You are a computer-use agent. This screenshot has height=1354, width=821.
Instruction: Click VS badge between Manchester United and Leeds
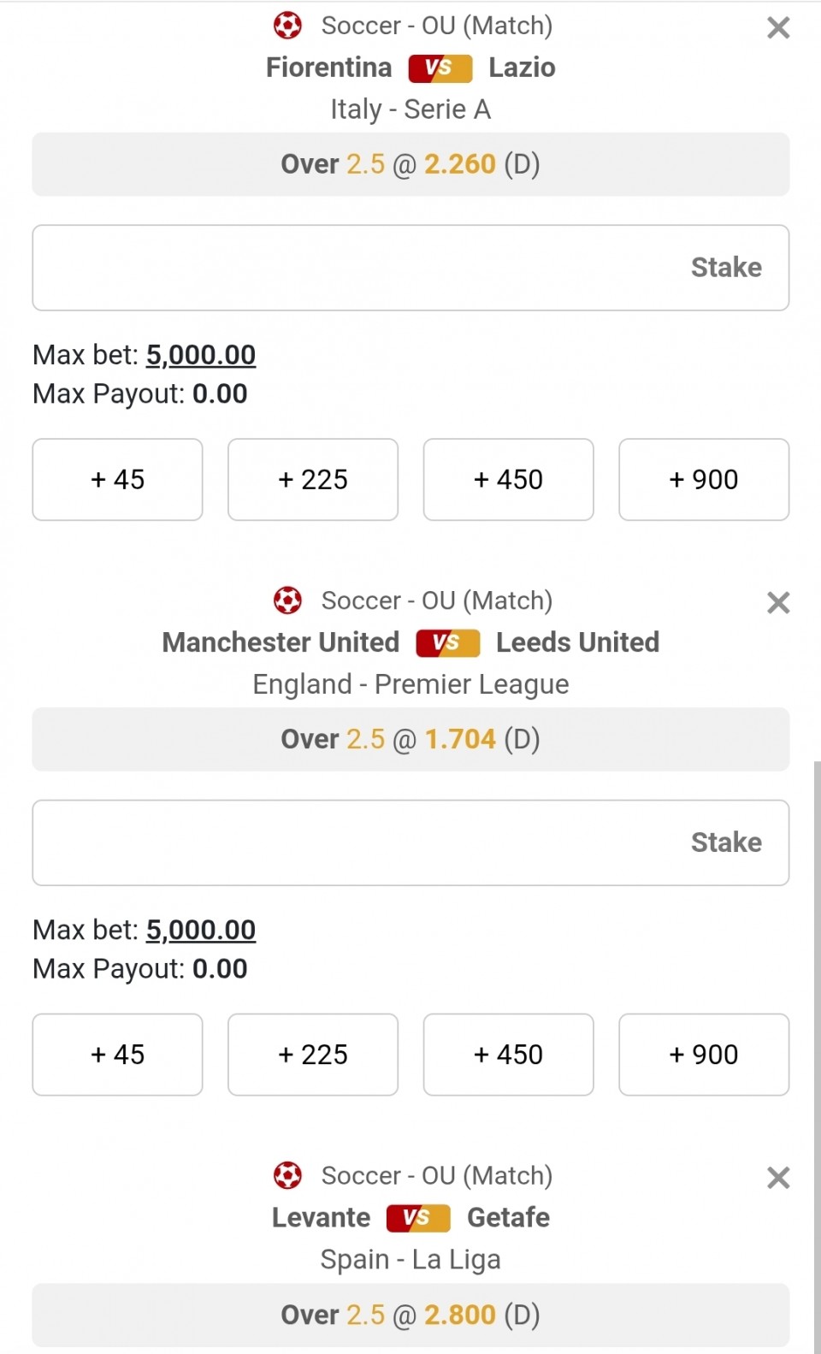[x=447, y=643]
